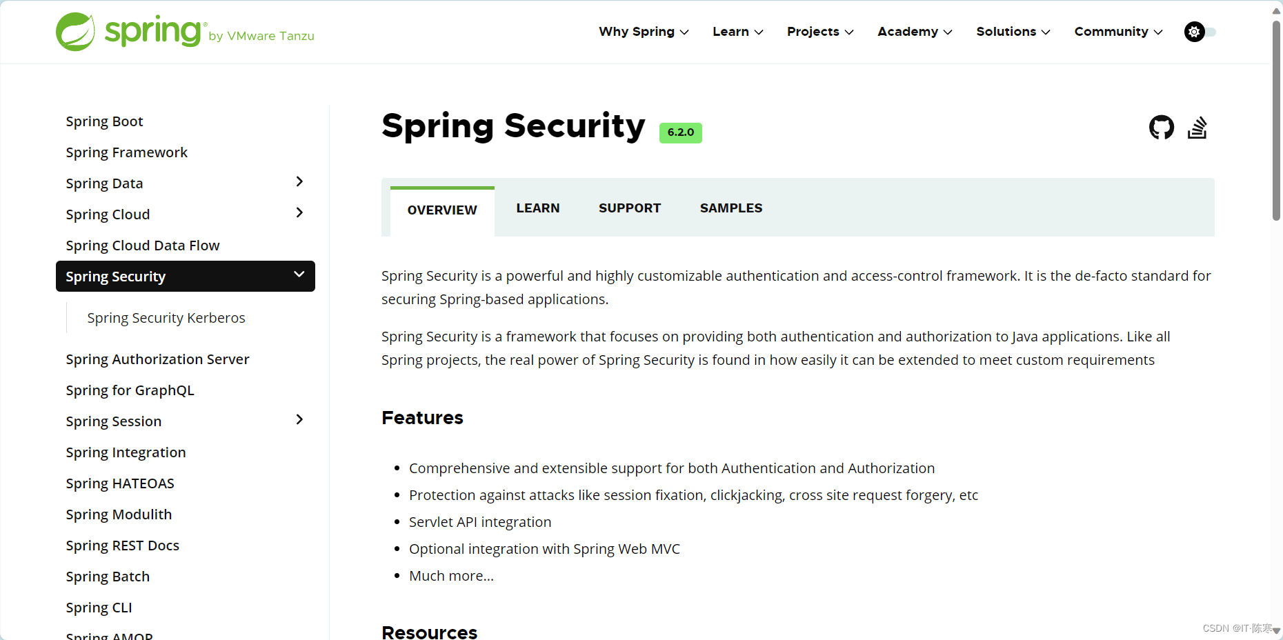Screen dimensions: 1283x640
Task: Click the theme settings gear icon
Action: tap(1193, 32)
